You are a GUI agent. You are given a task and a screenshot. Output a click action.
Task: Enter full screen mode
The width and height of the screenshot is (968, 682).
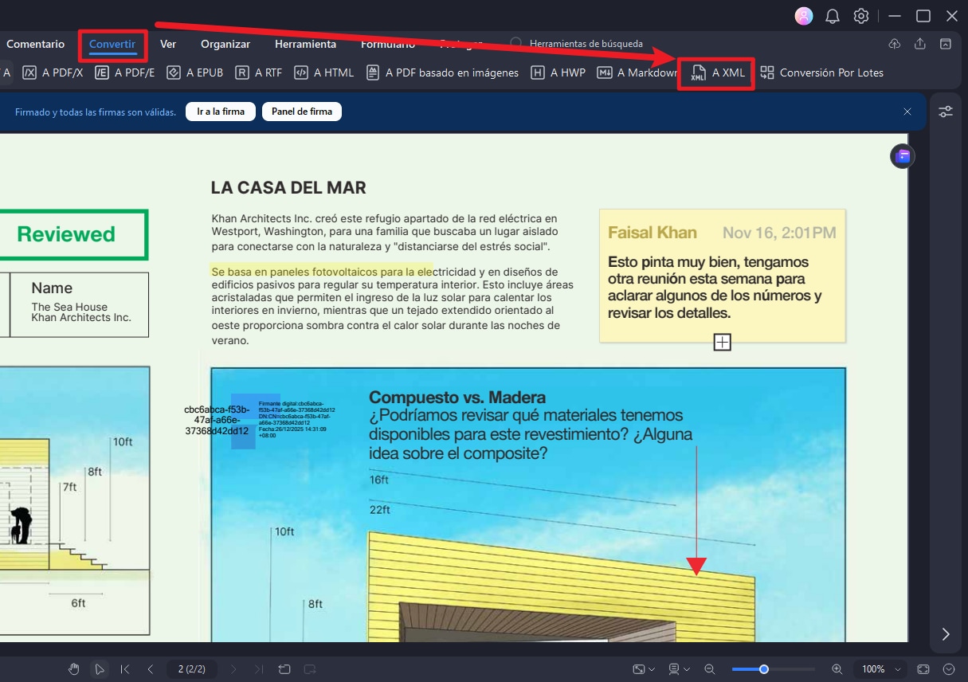click(x=923, y=669)
